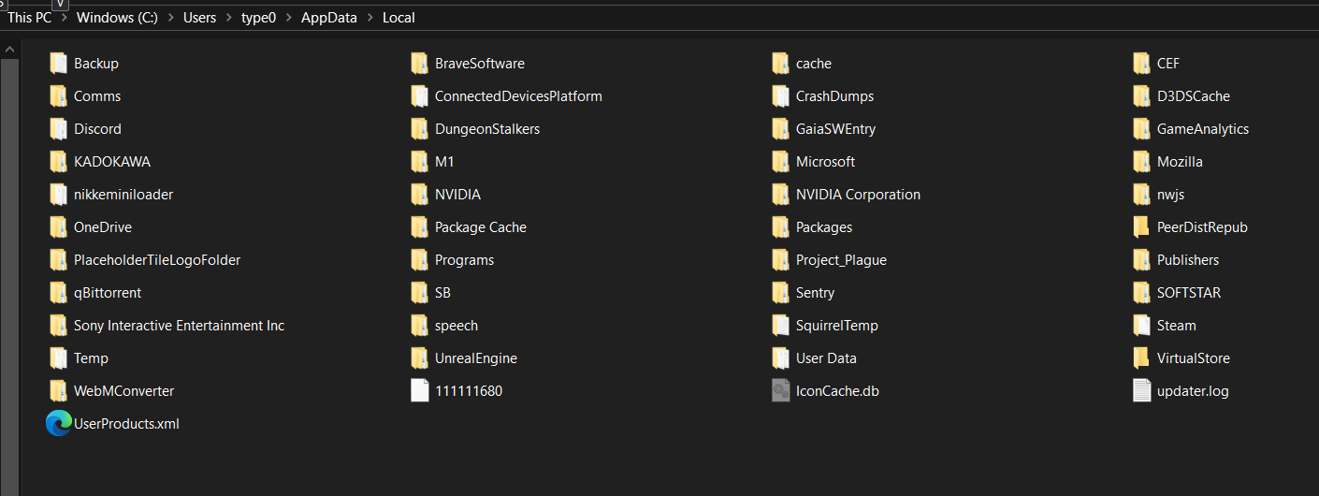Select the Sentry folder name
The width and height of the screenshot is (1319, 496).
(x=816, y=293)
